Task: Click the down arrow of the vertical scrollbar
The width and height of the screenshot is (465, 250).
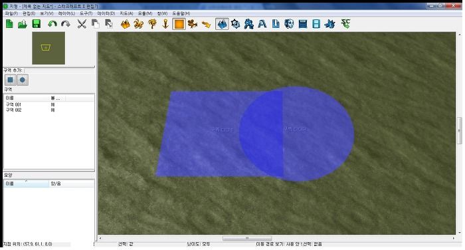Action: pos(460,233)
